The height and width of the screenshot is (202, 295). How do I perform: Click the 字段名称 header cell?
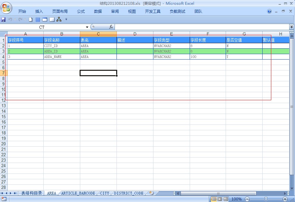tap(62, 40)
